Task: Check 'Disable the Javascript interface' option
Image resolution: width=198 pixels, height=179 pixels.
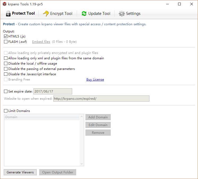Action: (x=6, y=74)
